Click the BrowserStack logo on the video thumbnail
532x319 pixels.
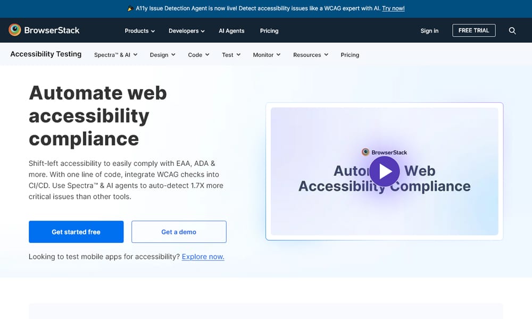384,152
